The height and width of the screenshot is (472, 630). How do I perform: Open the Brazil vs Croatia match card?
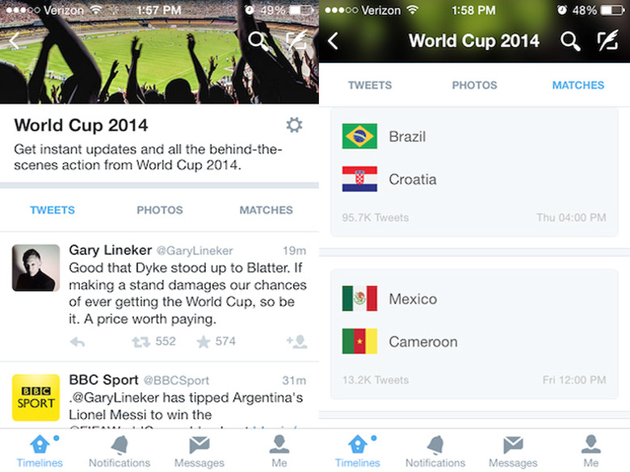click(x=474, y=173)
